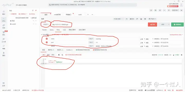Open the 测试环境 environment dropdown
185x92 pixels.
[x=175, y=10]
